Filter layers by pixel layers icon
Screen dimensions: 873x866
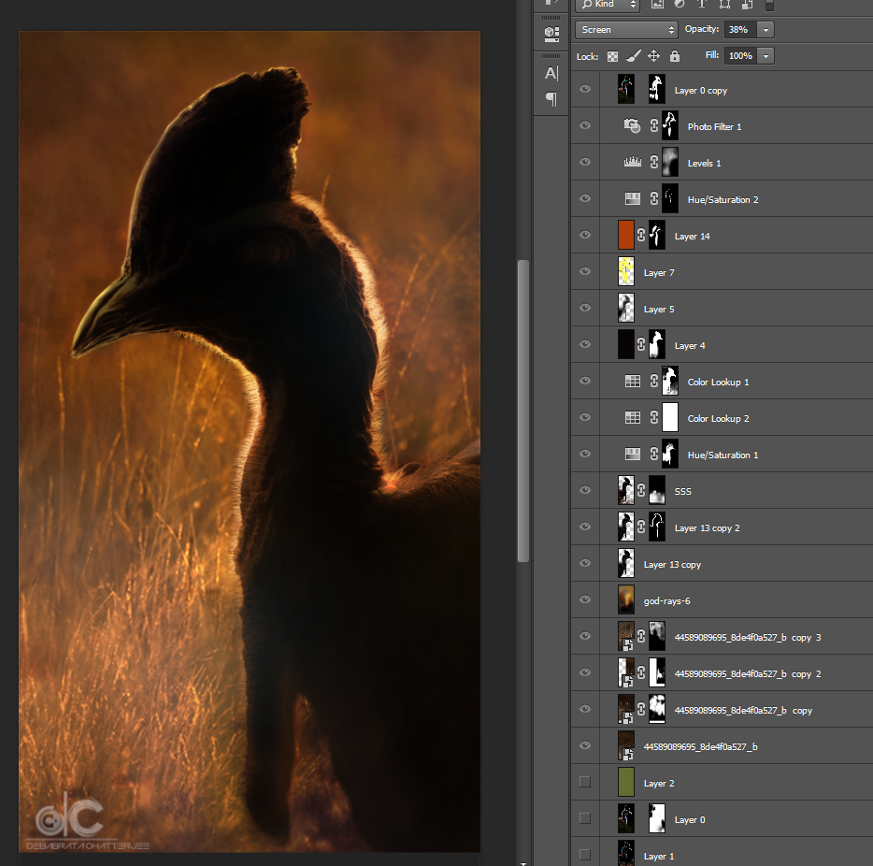tap(656, 6)
